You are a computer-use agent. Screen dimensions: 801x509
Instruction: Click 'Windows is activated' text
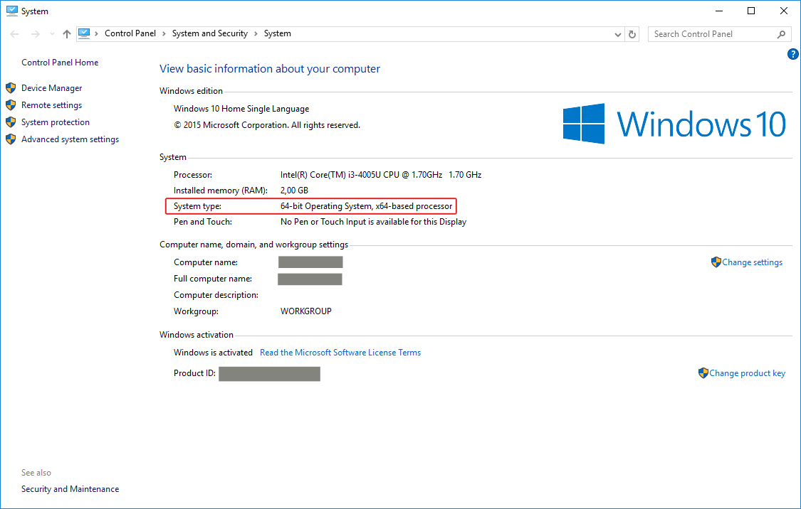coord(213,353)
